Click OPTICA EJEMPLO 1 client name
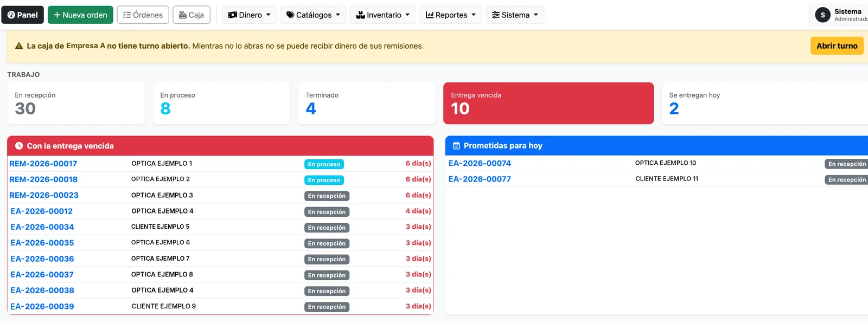The height and width of the screenshot is (323, 868). pyautogui.click(x=162, y=163)
